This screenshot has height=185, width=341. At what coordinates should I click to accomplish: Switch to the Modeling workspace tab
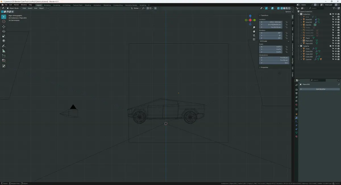[x=47, y=5]
